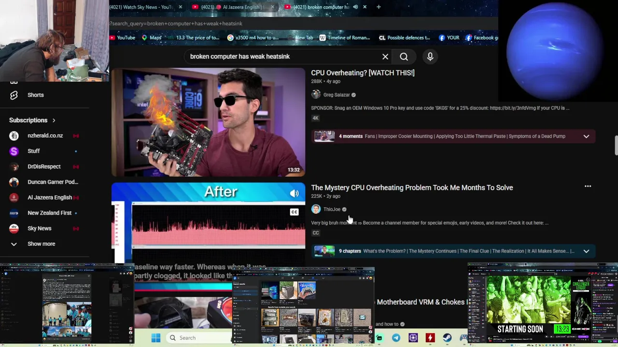Open the YouTube bookmark

(122, 38)
